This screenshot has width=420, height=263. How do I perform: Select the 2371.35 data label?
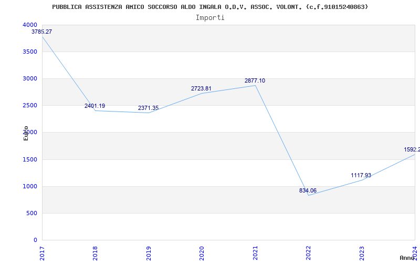coord(149,108)
